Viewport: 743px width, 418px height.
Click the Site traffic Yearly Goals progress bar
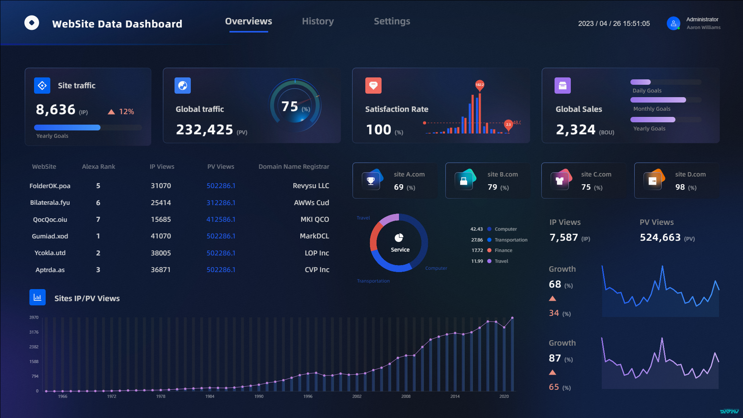[x=88, y=127]
